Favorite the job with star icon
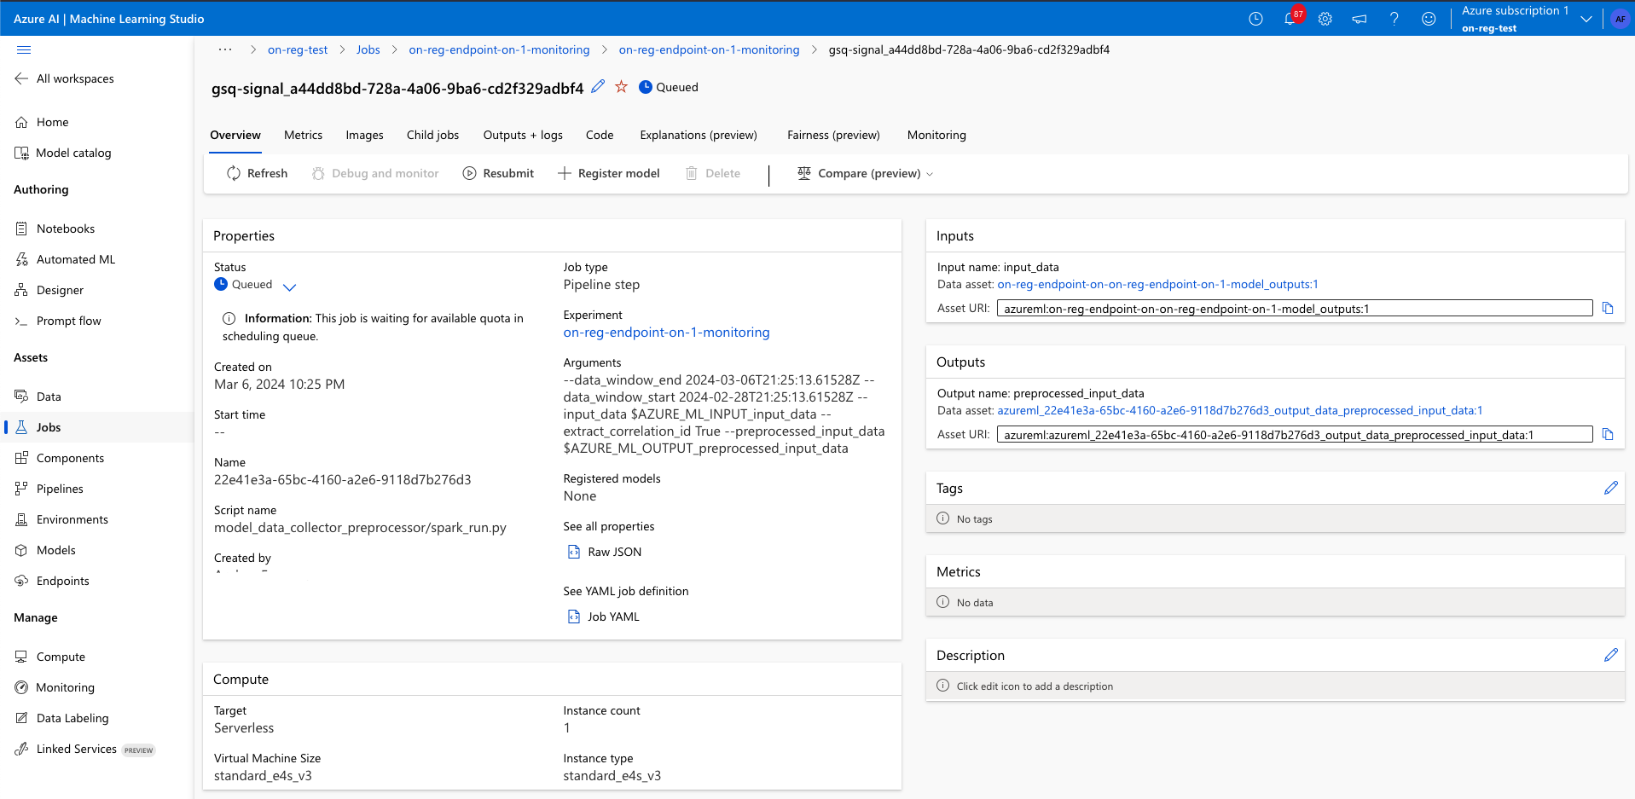This screenshot has width=1635, height=799. pyautogui.click(x=621, y=86)
